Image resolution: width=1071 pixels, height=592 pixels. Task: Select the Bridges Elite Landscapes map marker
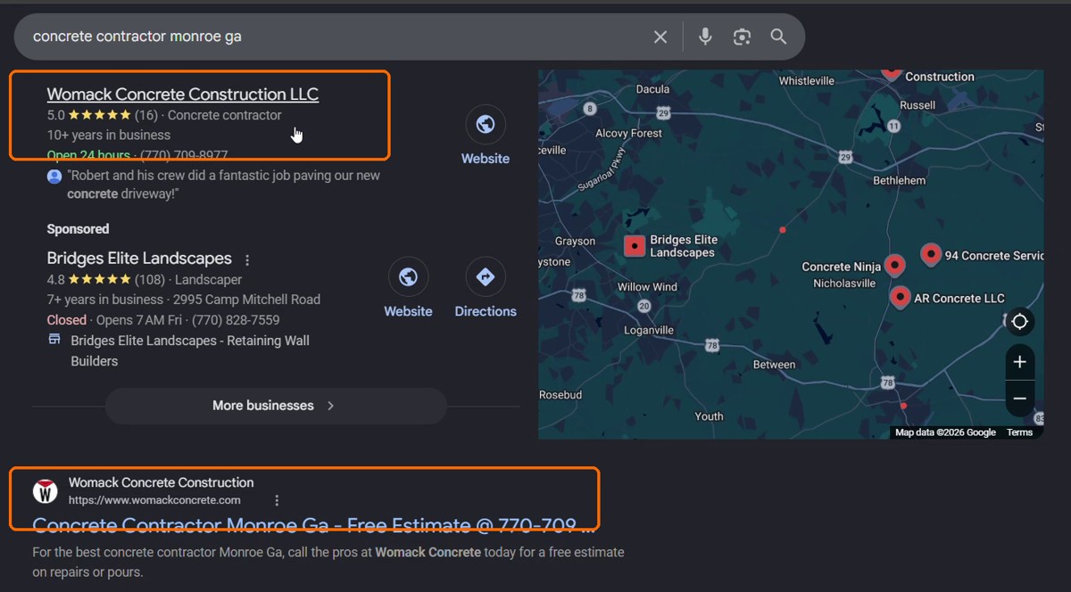[x=635, y=246]
